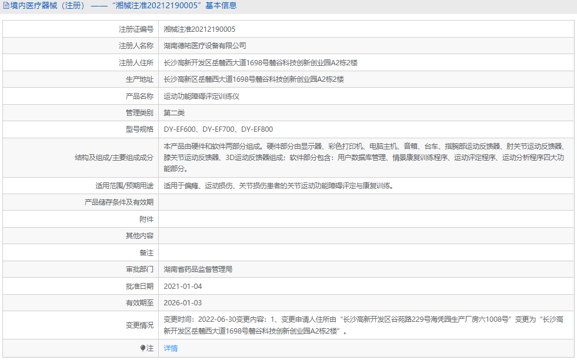Select the approval date 2021-01-04

coord(183,286)
